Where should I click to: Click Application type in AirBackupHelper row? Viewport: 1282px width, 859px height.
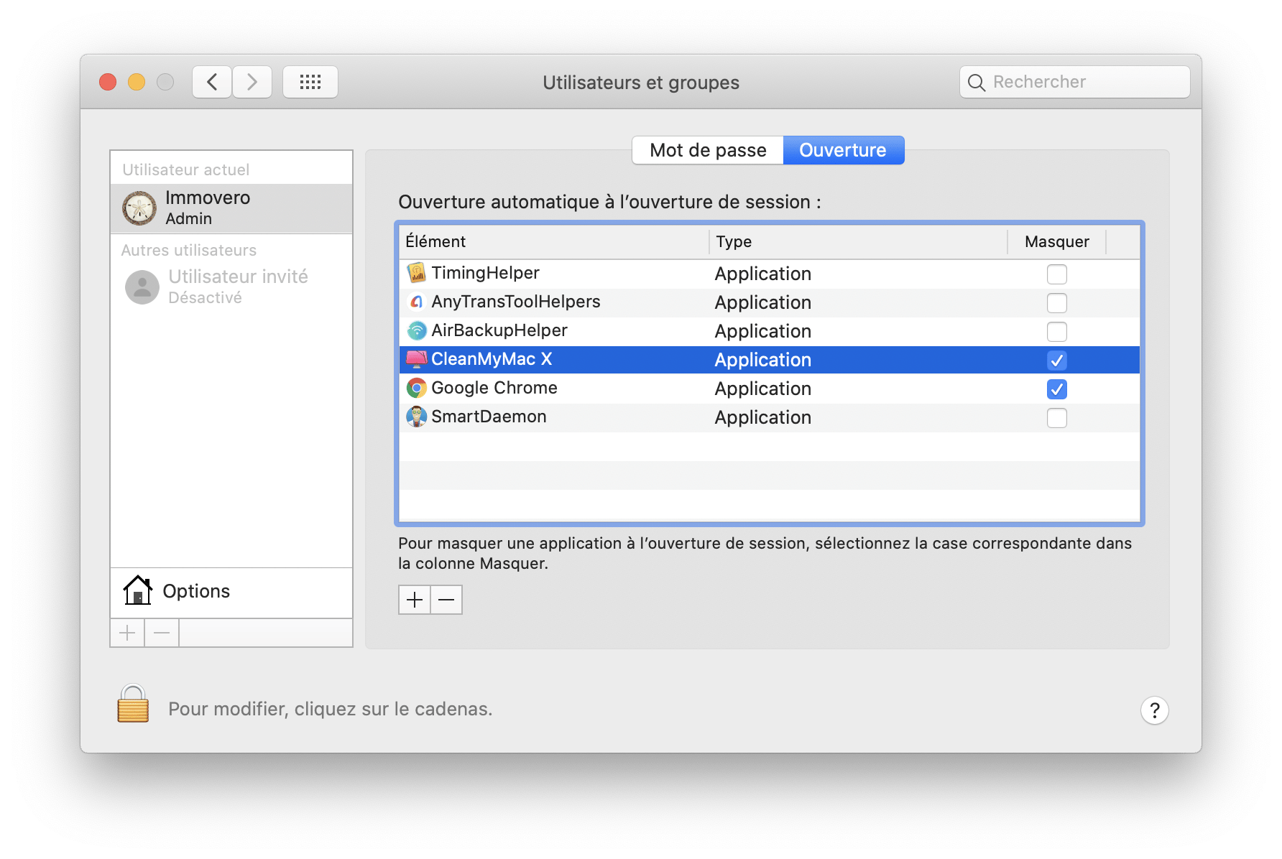762,331
